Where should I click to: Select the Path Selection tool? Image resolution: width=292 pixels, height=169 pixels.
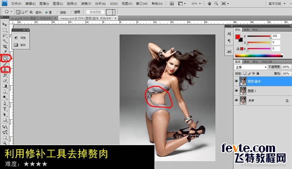pos(5,115)
